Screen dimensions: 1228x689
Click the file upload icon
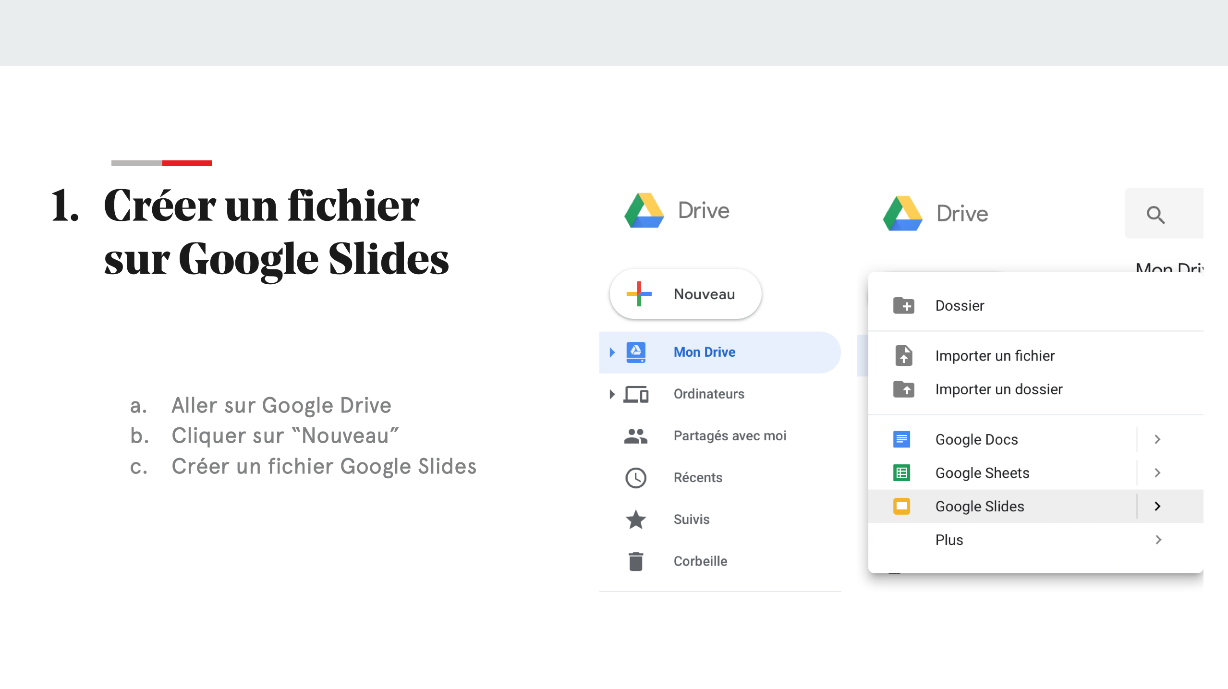(x=903, y=356)
